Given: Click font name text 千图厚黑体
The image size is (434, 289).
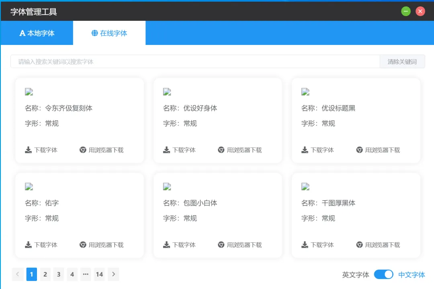Looking at the screenshot, I should tap(338, 203).
